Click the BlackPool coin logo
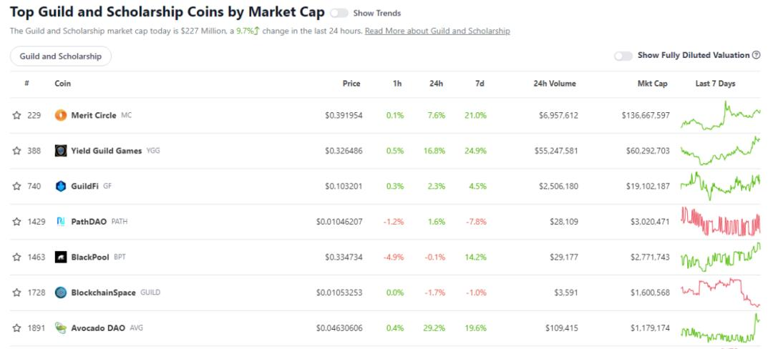 tap(61, 257)
